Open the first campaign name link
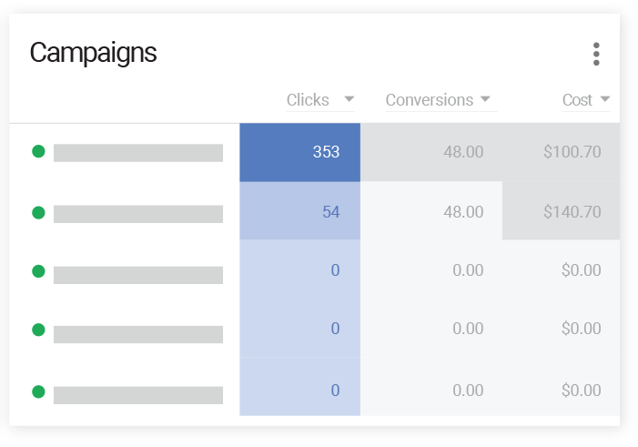This screenshot has width=638, height=447. tap(138, 153)
